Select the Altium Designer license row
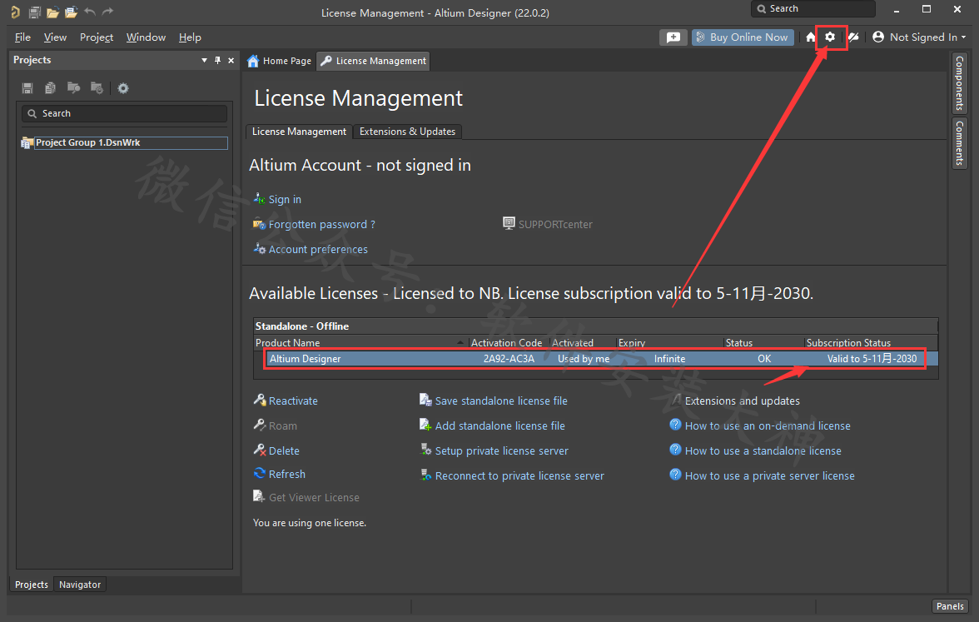This screenshot has height=622, width=979. click(x=596, y=358)
